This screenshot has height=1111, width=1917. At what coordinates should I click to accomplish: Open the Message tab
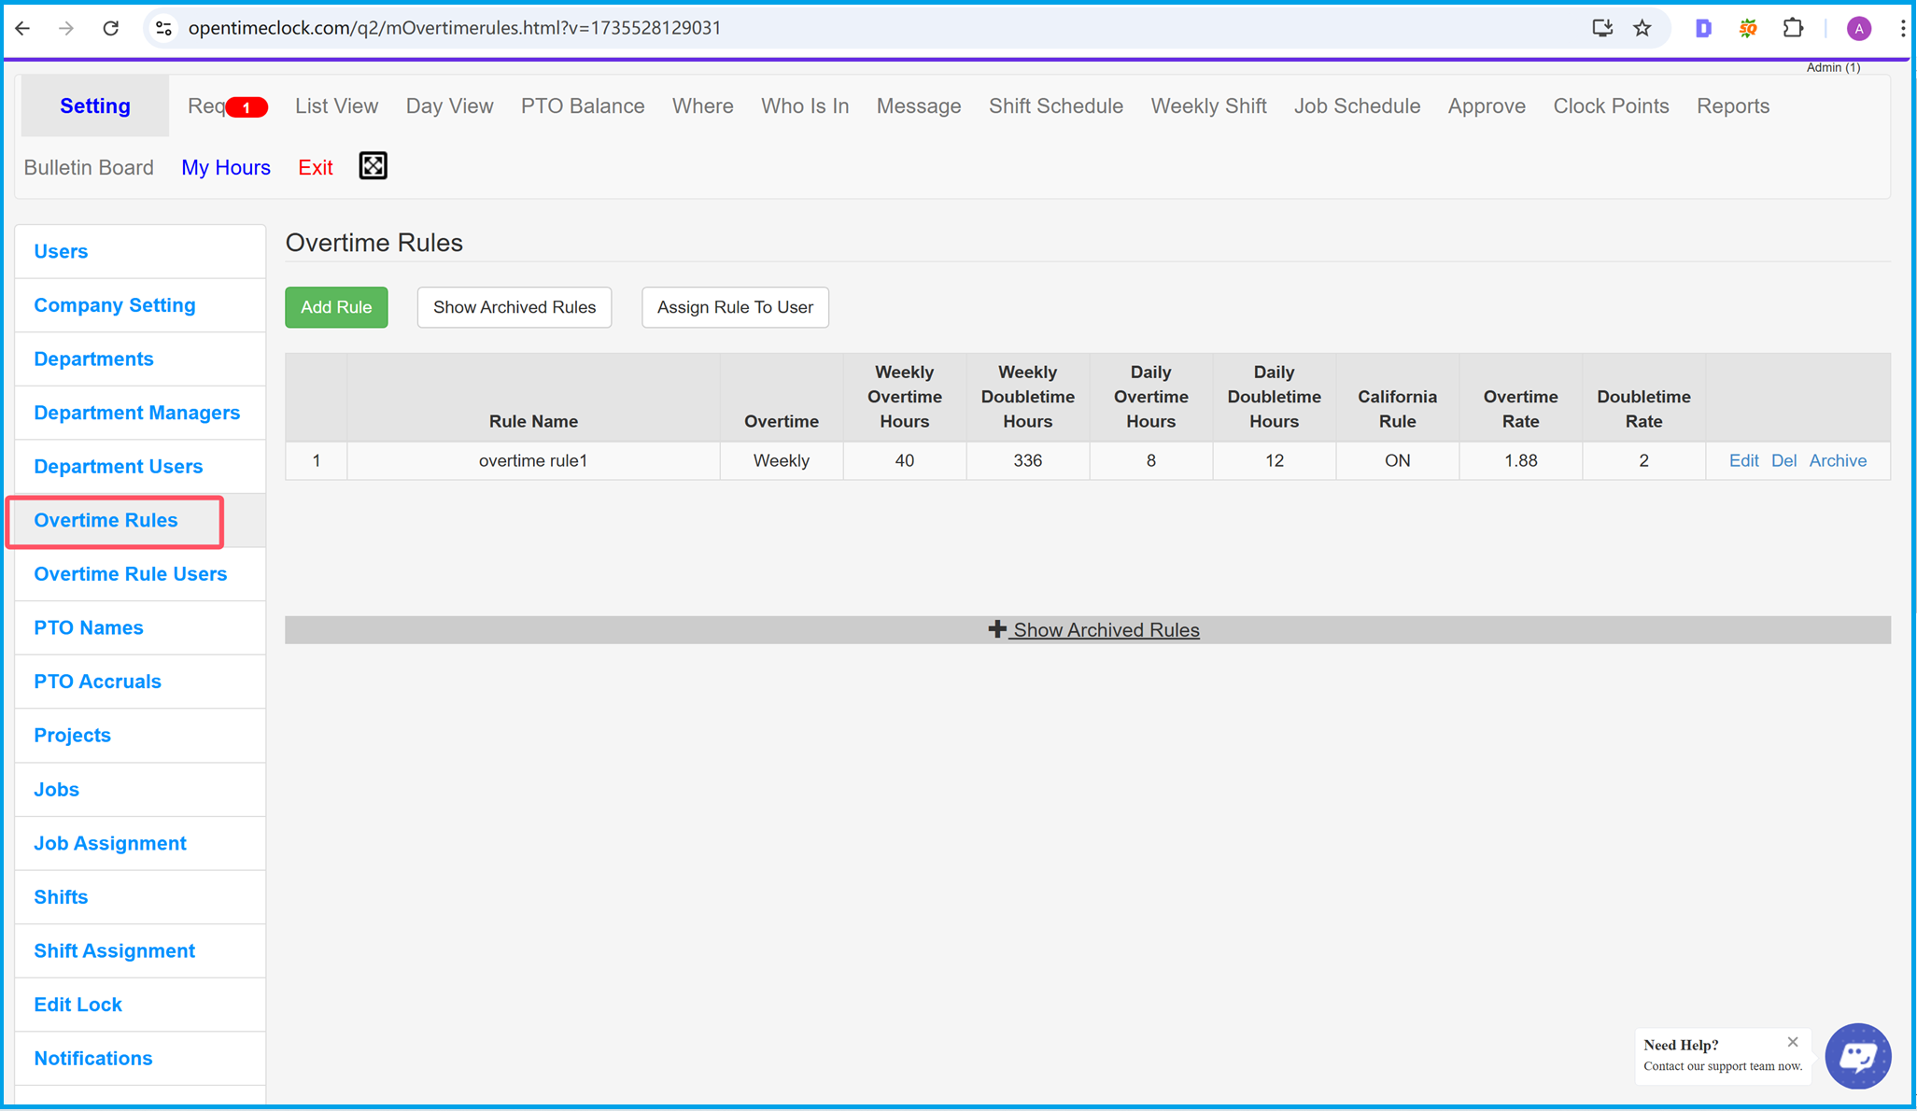[x=919, y=105]
